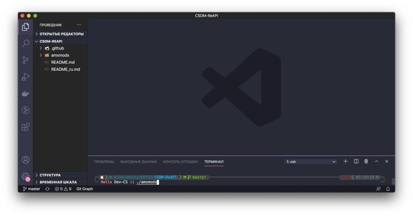Image resolution: width=413 pixels, height=216 pixels.
Task: Switch to the ПРОБЛЕМЫ tab
Action: pyautogui.click(x=104, y=162)
